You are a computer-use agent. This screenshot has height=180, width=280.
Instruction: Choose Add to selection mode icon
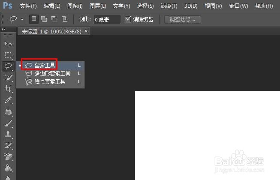click(x=44, y=19)
